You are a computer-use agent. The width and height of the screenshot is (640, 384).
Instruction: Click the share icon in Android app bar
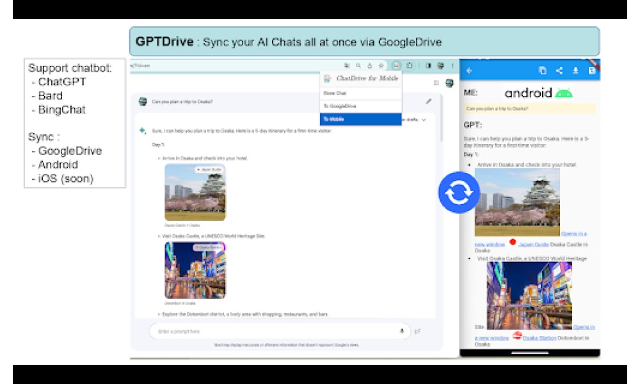coord(559,70)
